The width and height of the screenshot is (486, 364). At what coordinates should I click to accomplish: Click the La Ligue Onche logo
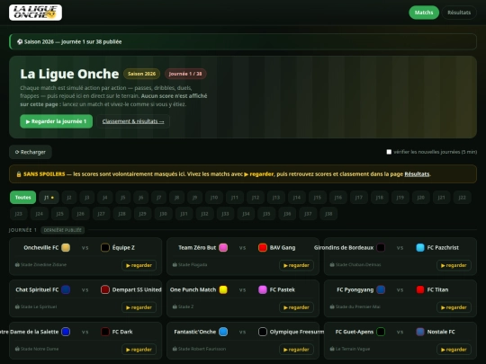pos(35,13)
